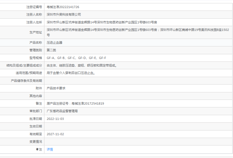Click the 变更情况 label
This screenshot has width=233, height=158.
36,142
